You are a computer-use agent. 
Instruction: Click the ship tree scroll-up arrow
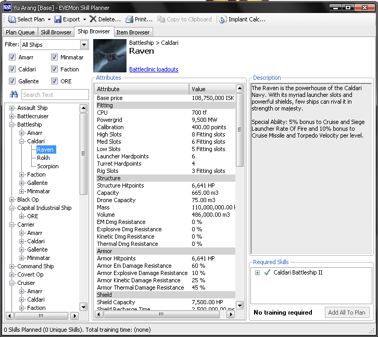[x=83, y=108]
